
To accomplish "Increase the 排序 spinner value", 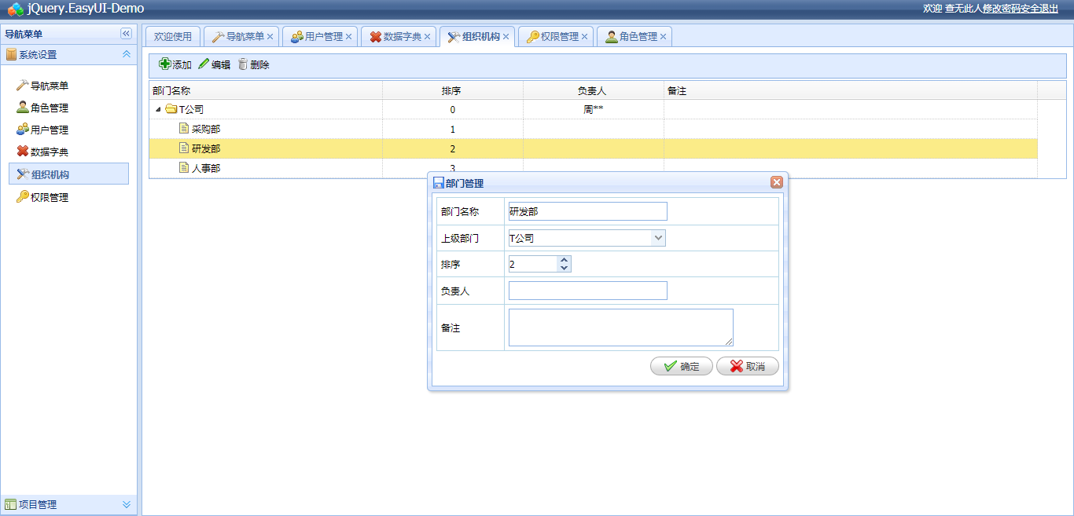I will click(x=564, y=260).
